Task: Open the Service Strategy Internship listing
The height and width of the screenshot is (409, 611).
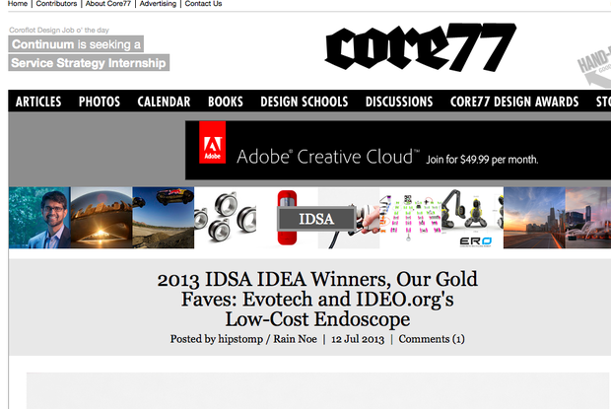Action: (x=89, y=63)
